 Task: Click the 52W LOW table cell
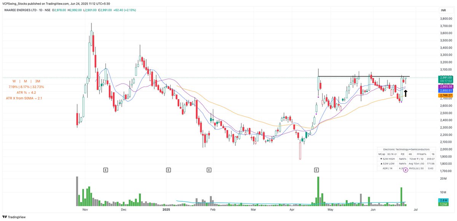388,164
